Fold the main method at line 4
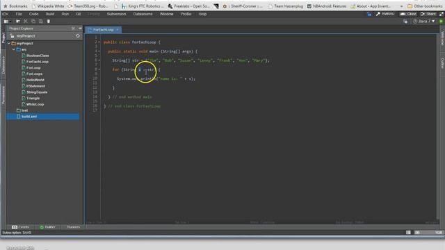 (99, 51)
